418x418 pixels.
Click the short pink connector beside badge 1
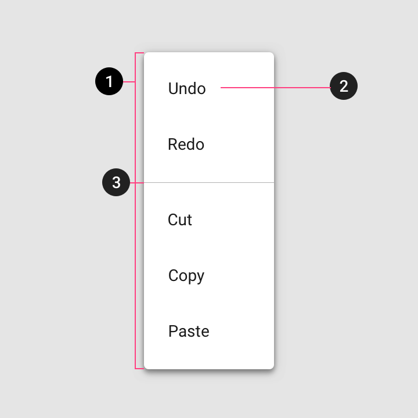click(129, 82)
